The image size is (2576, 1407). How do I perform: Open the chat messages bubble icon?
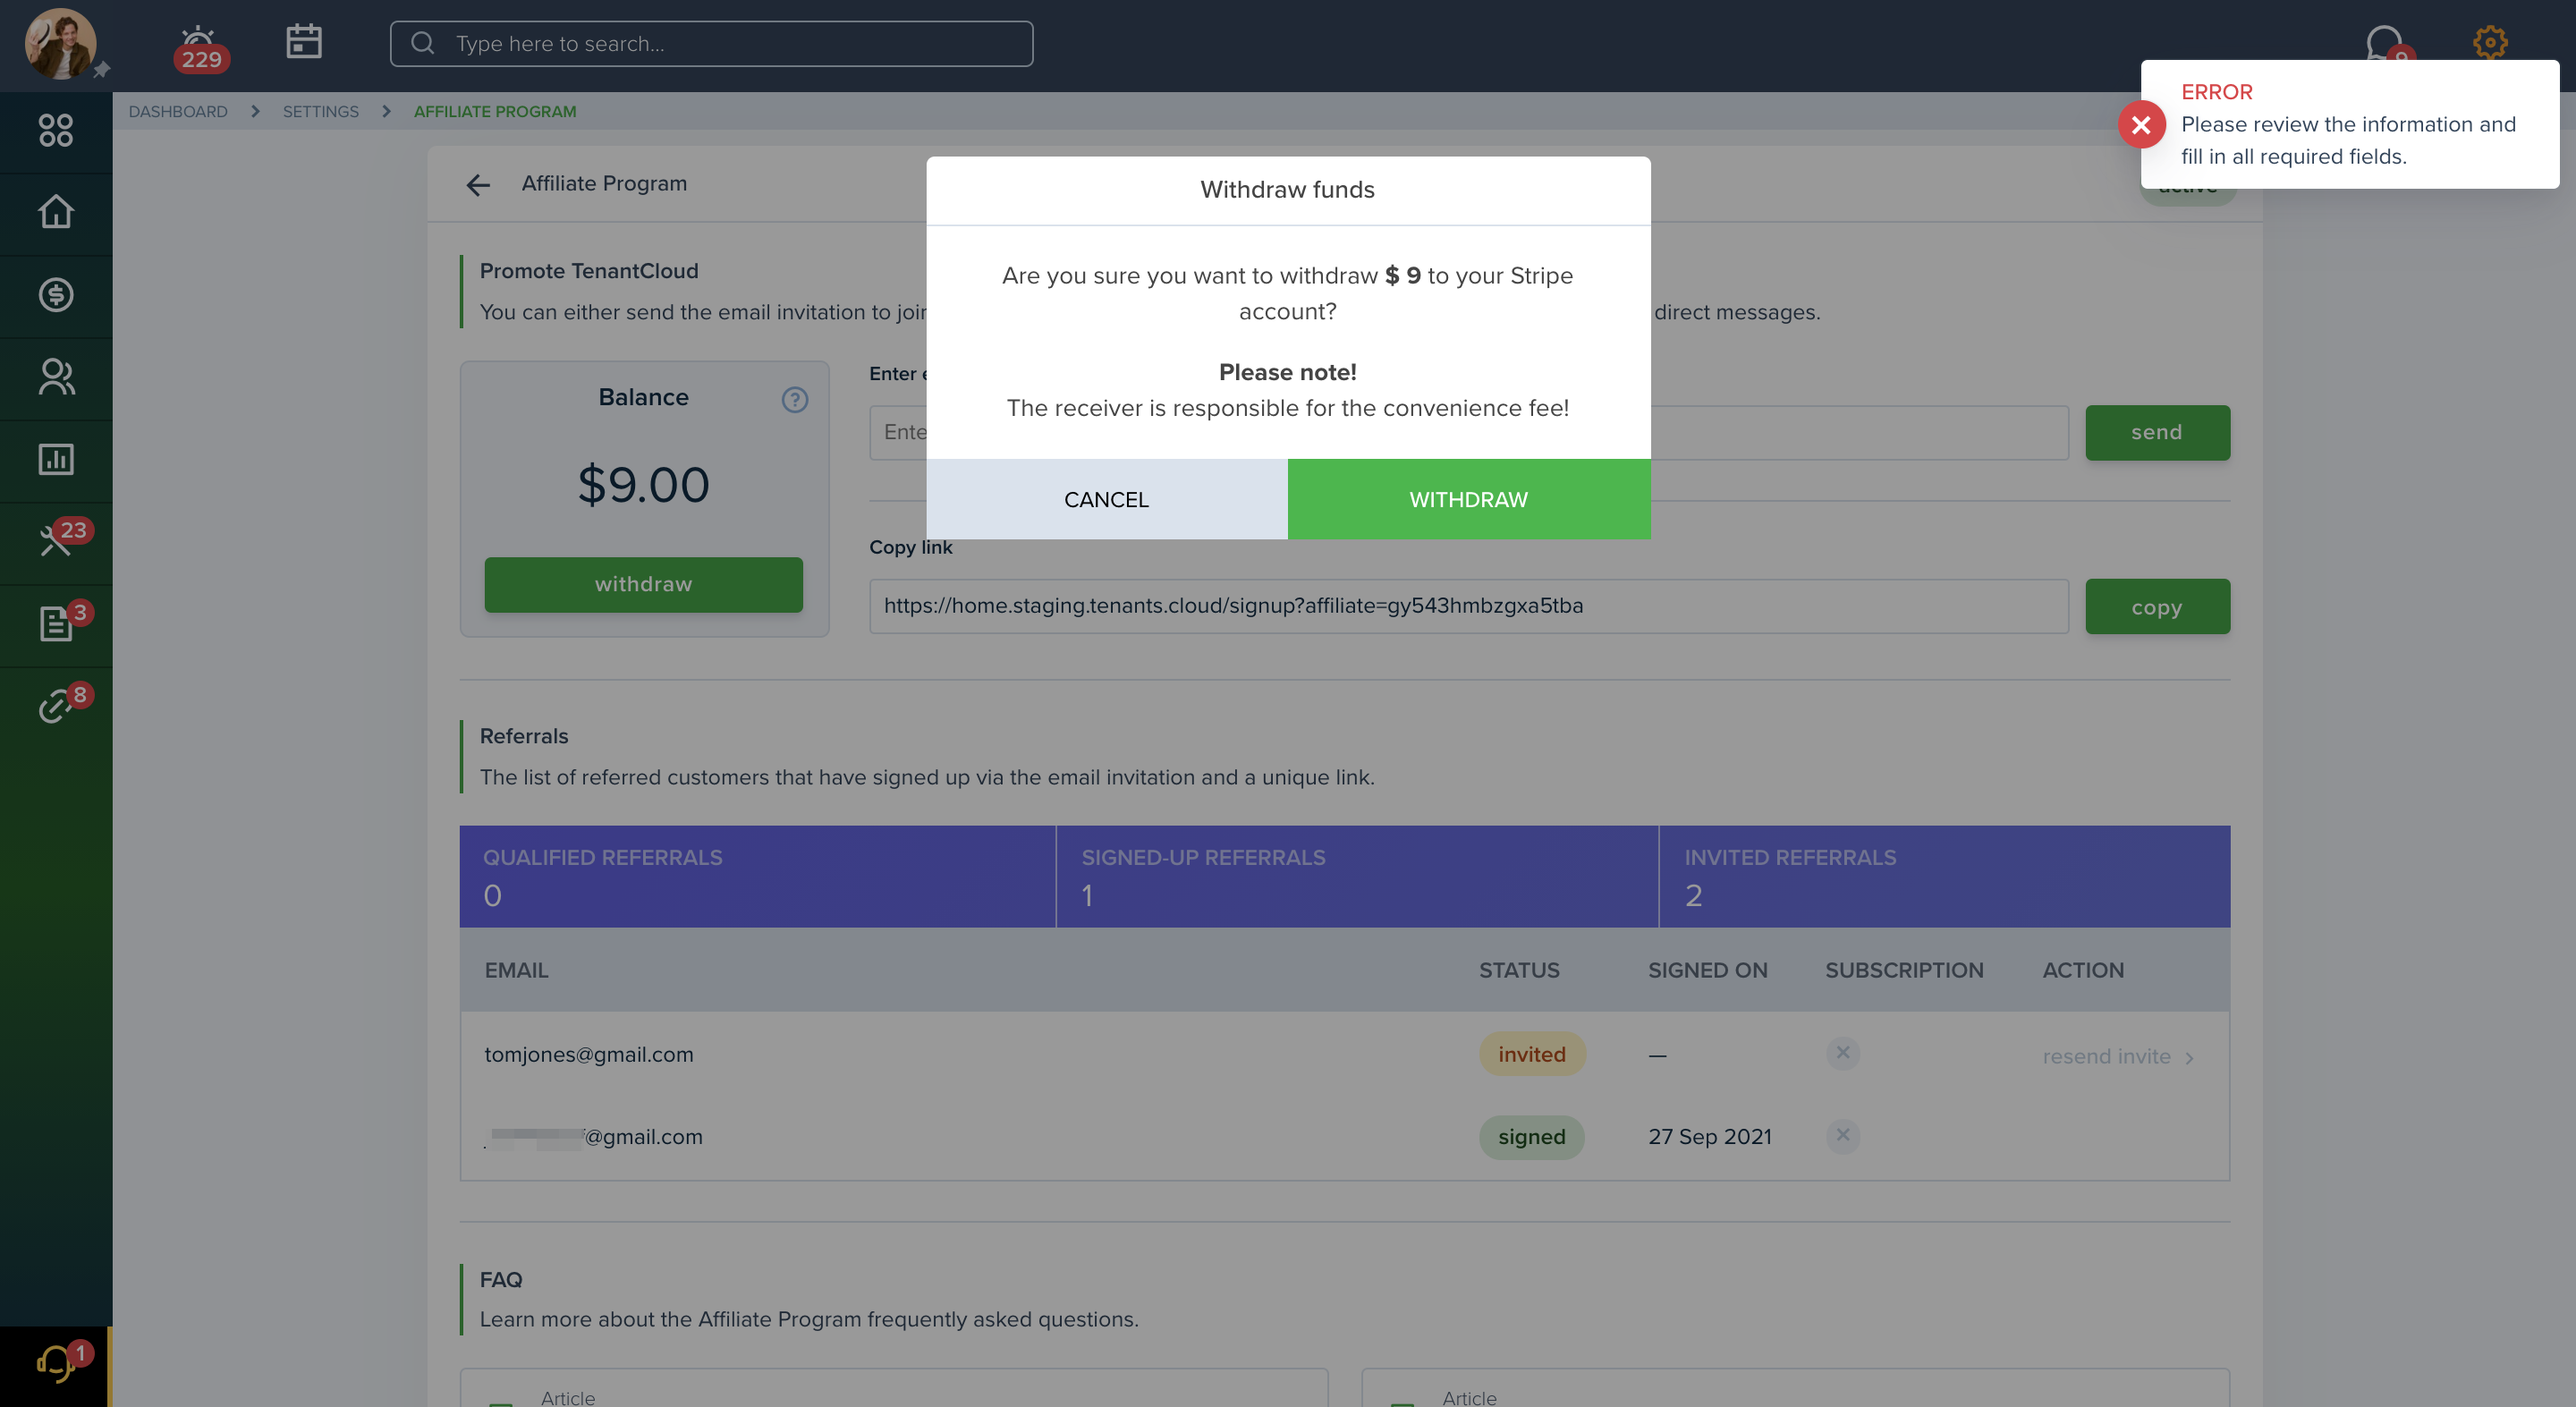point(2385,42)
